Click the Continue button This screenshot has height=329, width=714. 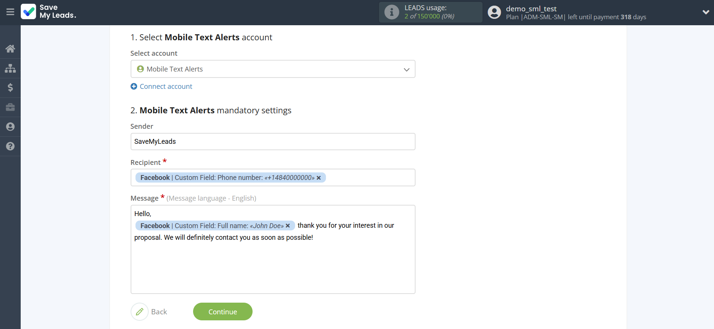(223, 312)
